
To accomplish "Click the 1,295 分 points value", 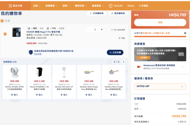I will (x=182, y=122).
